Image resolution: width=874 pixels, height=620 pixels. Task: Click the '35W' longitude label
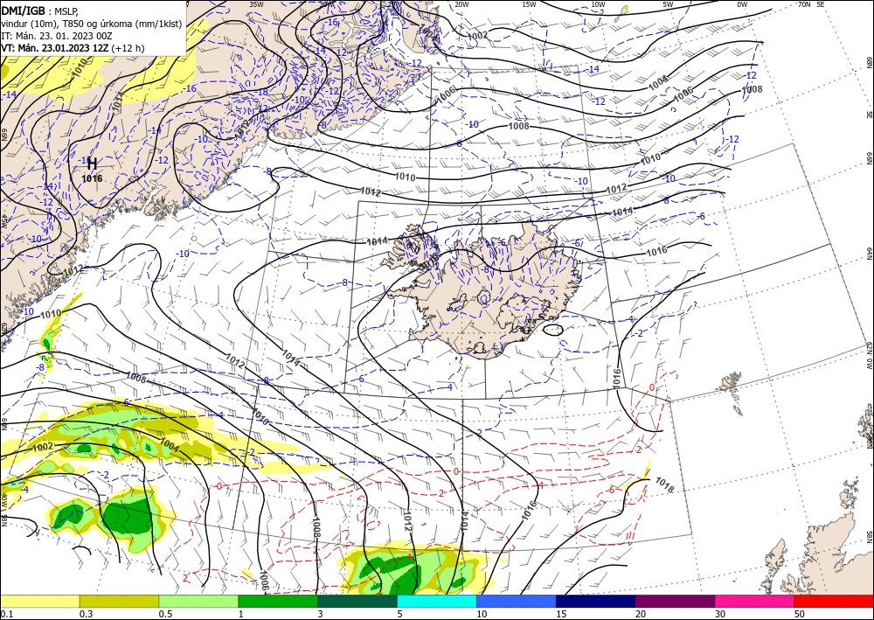tap(256, 3)
